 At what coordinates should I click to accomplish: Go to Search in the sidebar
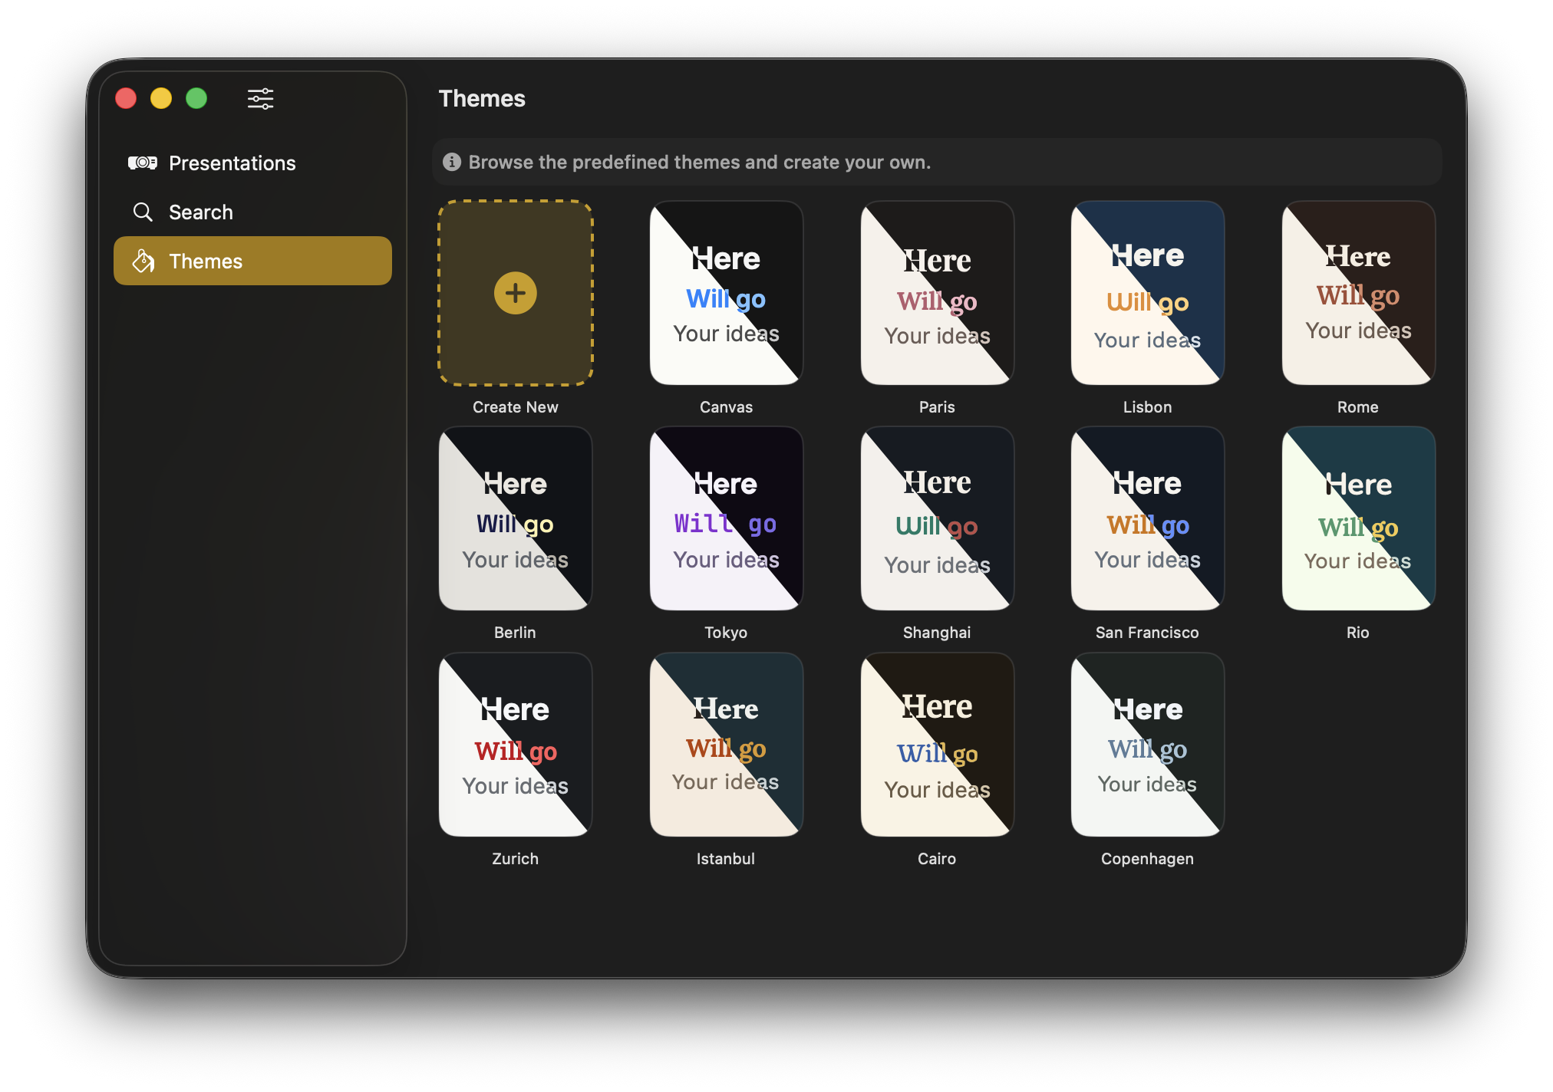252,212
